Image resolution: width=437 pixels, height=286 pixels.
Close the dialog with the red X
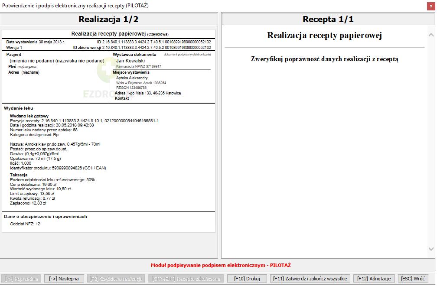tap(431, 6)
